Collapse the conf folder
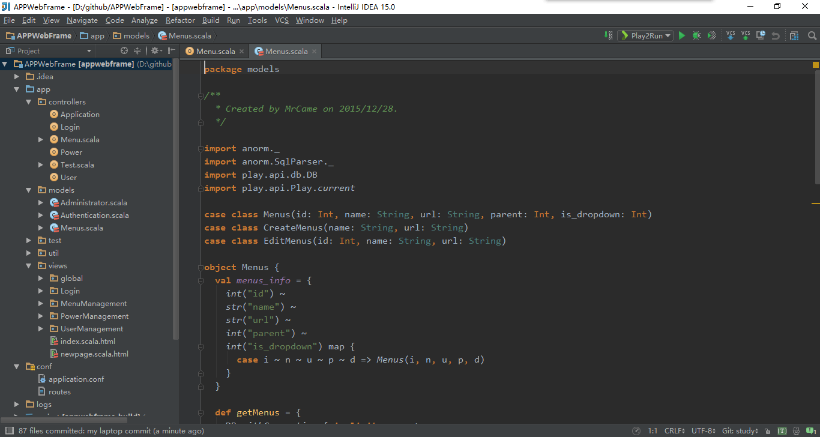Viewport: 820px width, 437px height. (x=17, y=367)
